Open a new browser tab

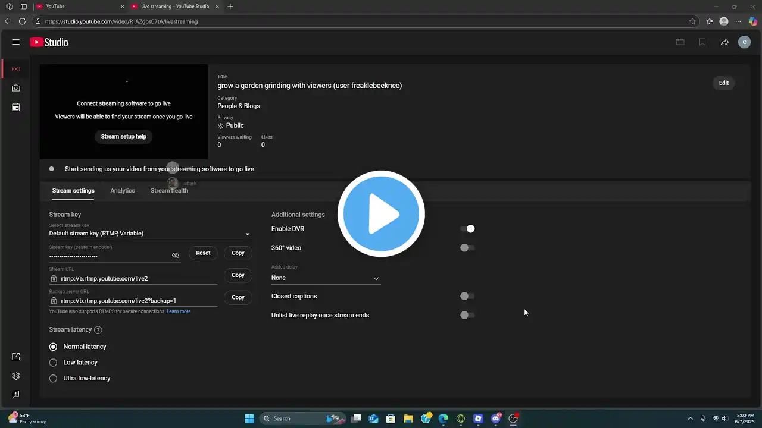pyautogui.click(x=230, y=7)
